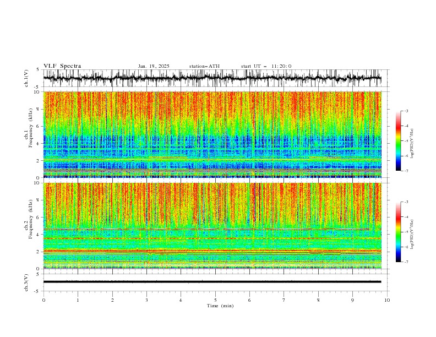Viewport: 436px width, 337px height.
Task: Click the "VLF Spectra" plot title
Action: pos(62,66)
